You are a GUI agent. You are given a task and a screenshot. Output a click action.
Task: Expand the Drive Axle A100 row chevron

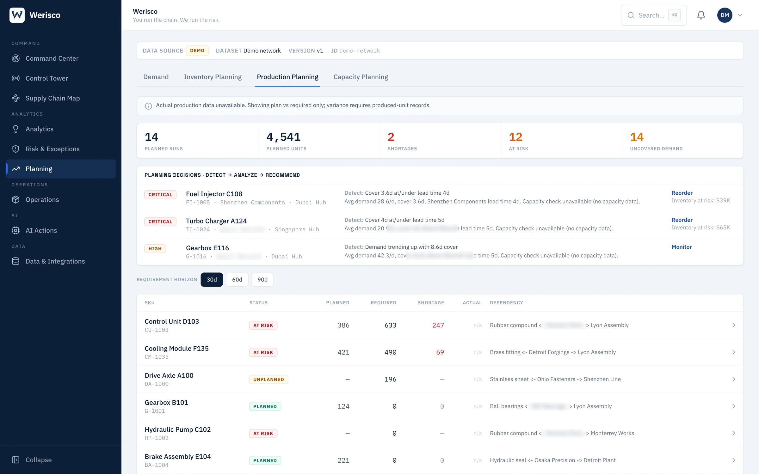click(x=734, y=379)
